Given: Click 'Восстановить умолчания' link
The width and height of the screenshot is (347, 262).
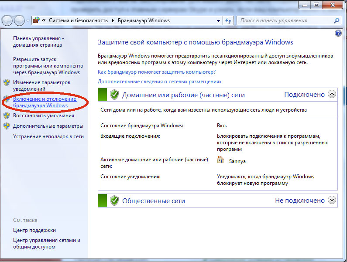Looking at the screenshot, I should point(44,116).
